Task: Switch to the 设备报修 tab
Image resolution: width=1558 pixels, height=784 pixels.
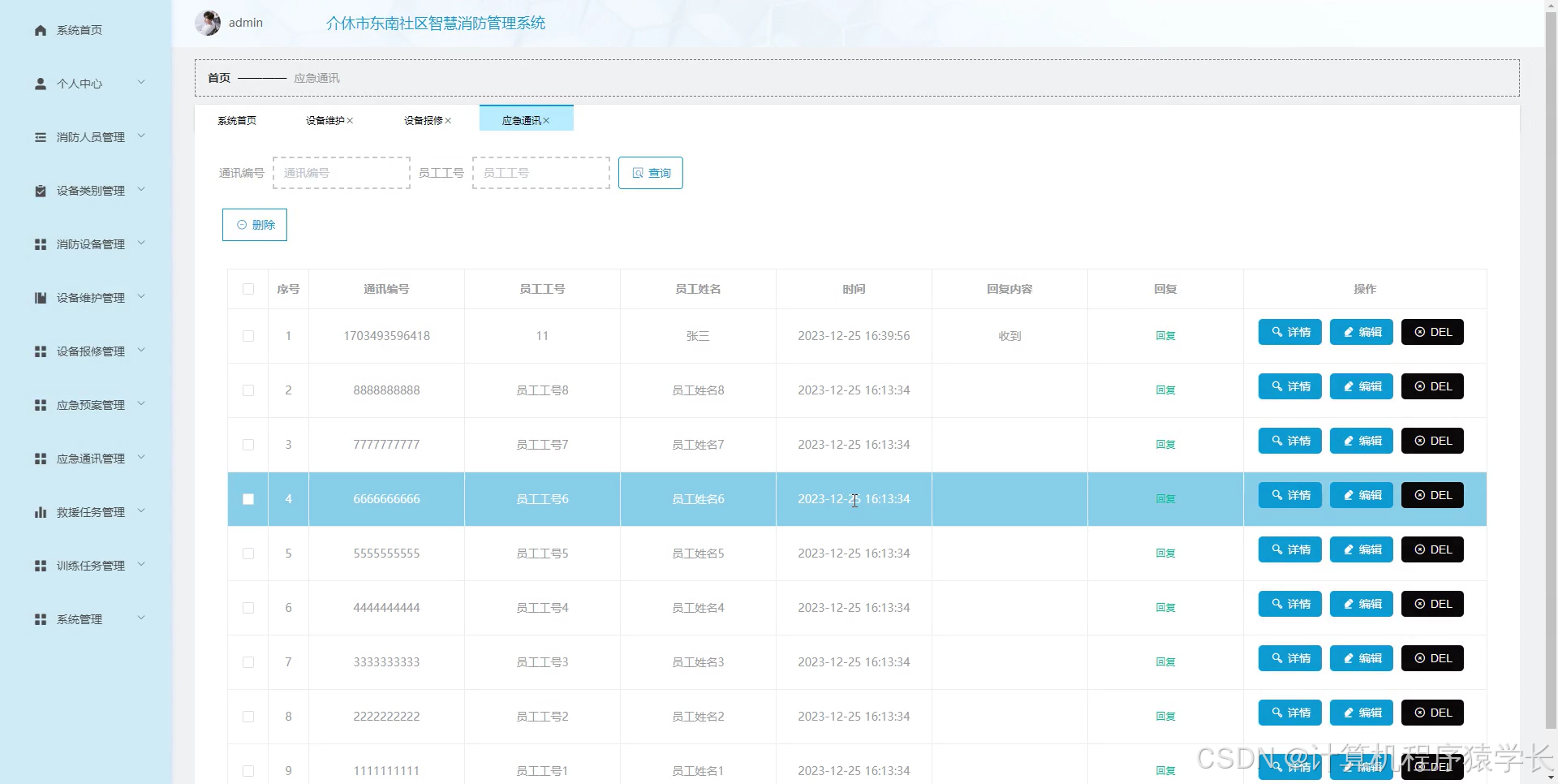Action: click(424, 120)
